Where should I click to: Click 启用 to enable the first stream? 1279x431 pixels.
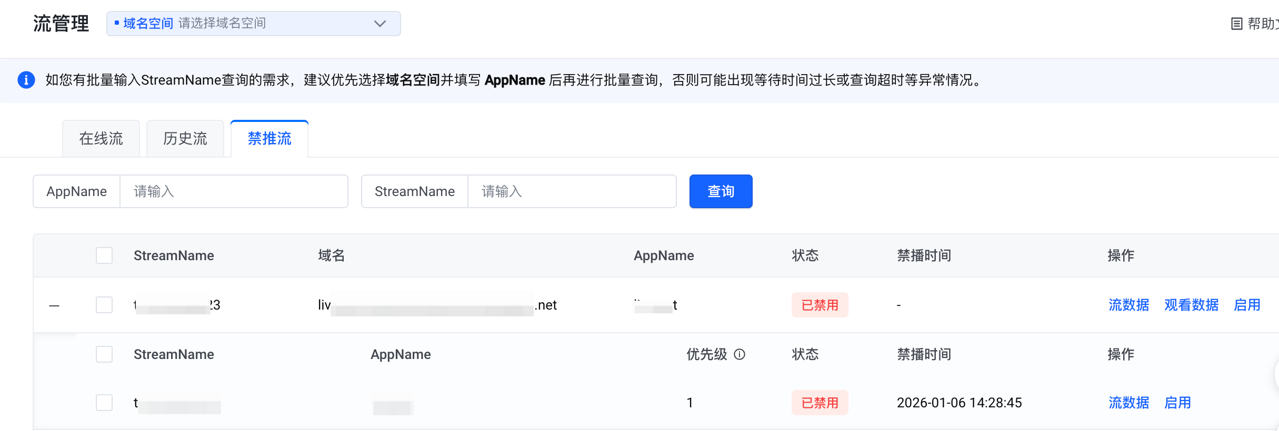tap(1247, 305)
